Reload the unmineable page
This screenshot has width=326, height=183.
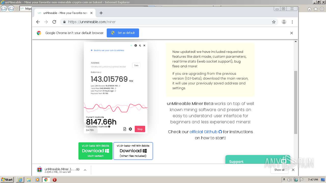(54, 22)
